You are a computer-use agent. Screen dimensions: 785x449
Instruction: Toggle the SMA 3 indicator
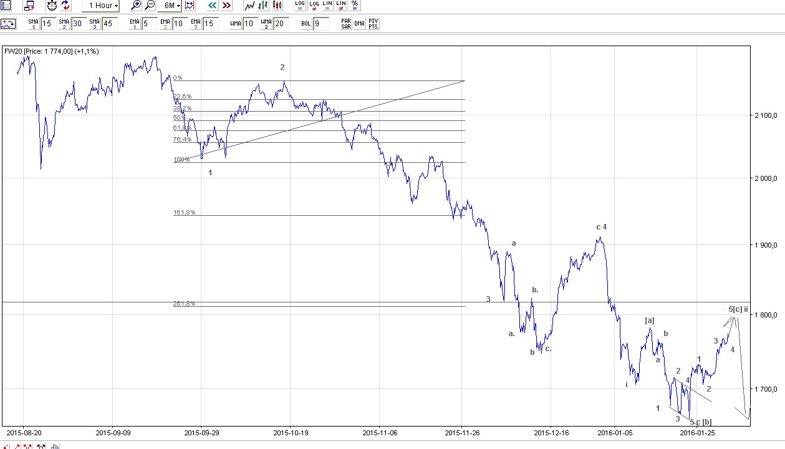click(x=94, y=24)
